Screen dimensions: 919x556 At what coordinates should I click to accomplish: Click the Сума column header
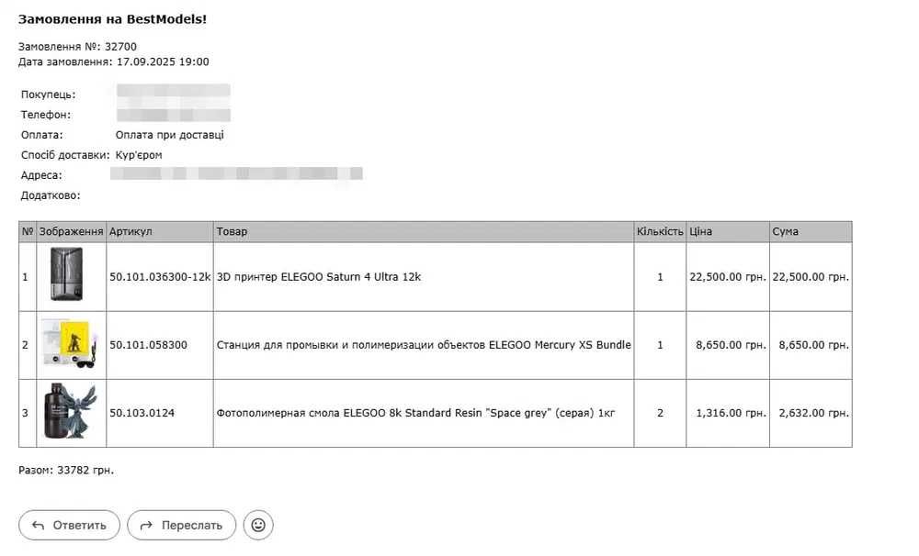[x=786, y=231]
